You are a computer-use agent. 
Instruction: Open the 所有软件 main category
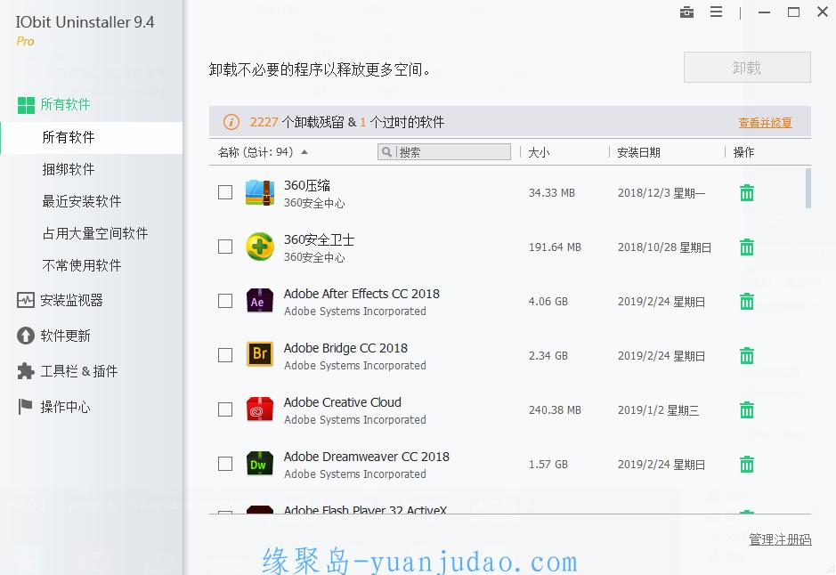[65, 105]
